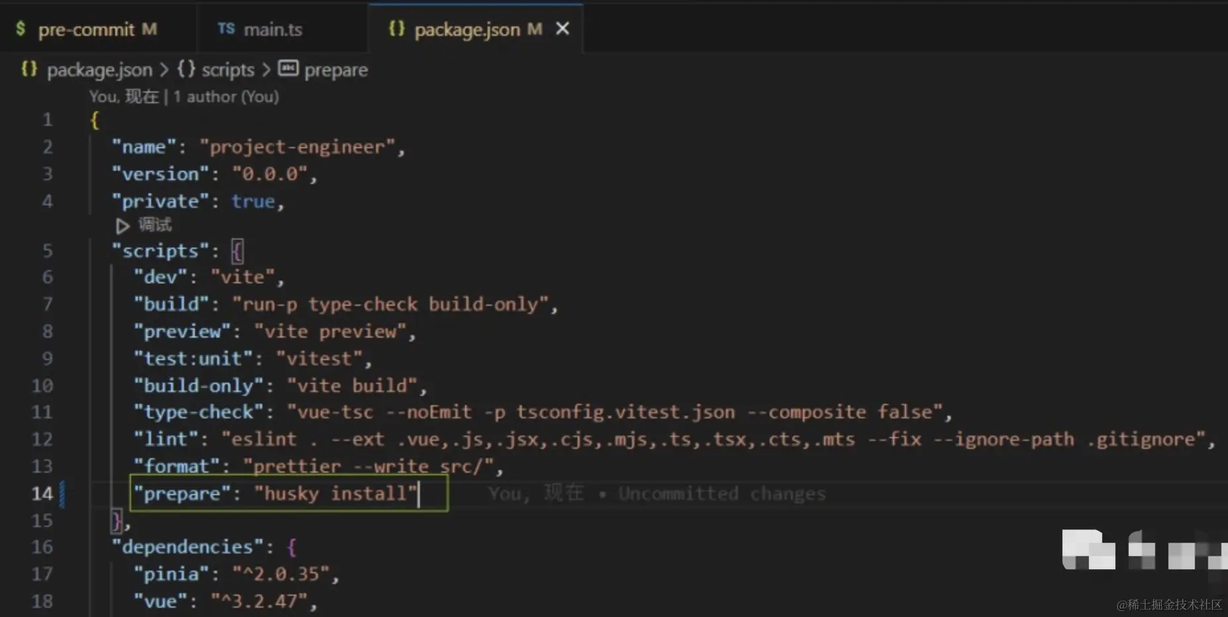Click scripts in the breadcrumb

click(228, 70)
